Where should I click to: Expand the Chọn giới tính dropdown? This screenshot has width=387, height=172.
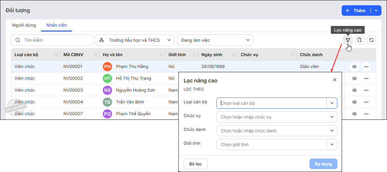tap(332, 144)
